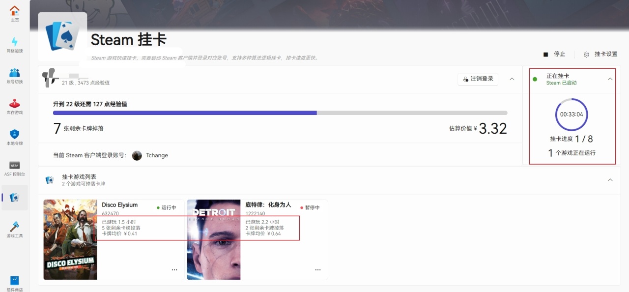The width and height of the screenshot is (629, 292).
Task: Go to 主页 home in the sidebar
Action: pos(15,14)
